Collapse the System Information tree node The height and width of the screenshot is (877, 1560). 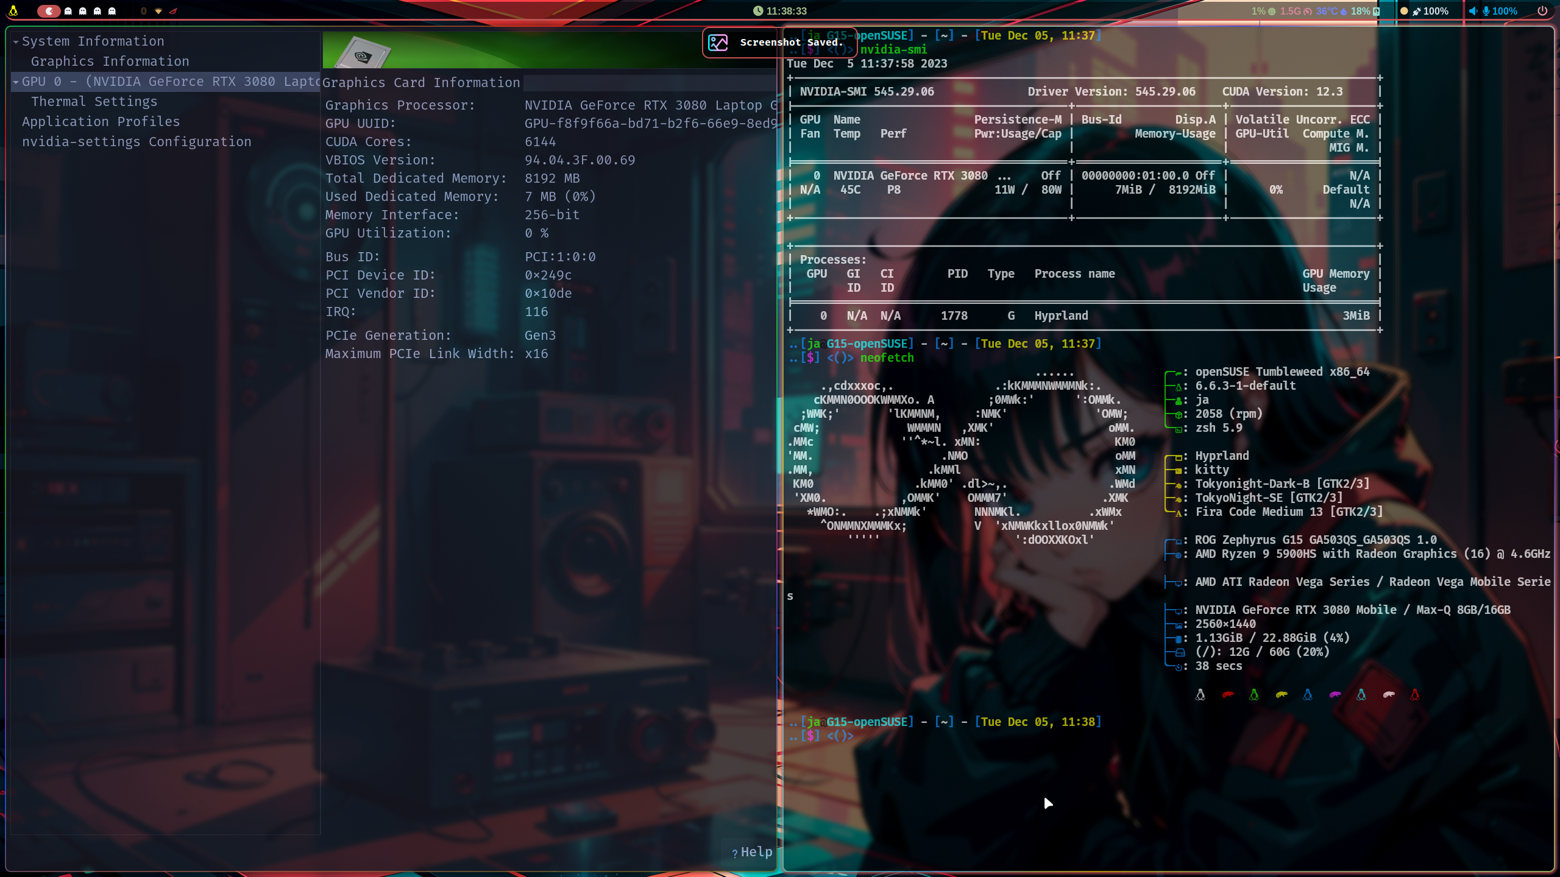(x=16, y=42)
